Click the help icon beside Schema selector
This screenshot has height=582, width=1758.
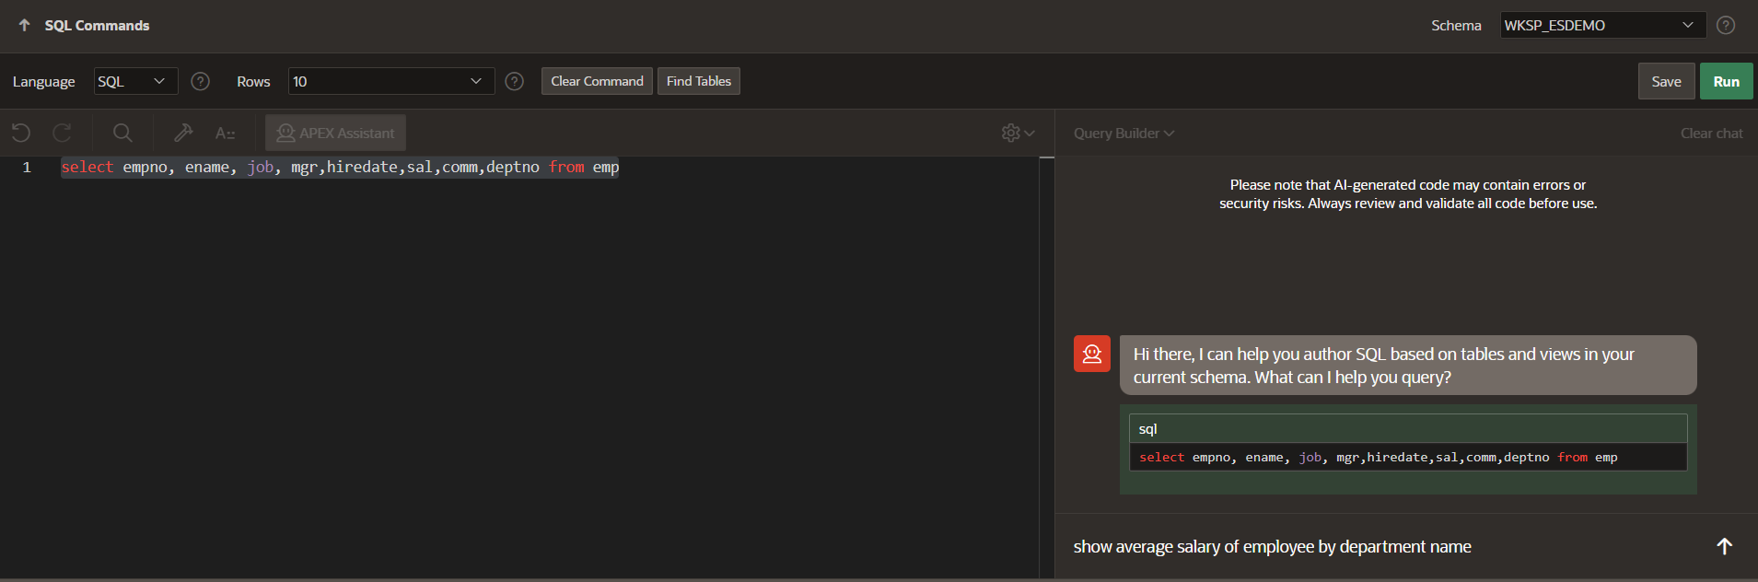1726,26
